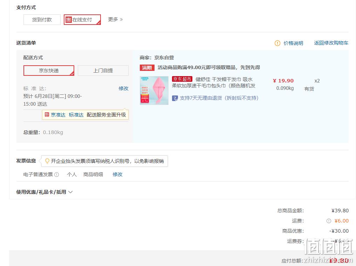Show 更多 payment methods
The width and height of the screenshot is (356, 266).
[x=115, y=19]
